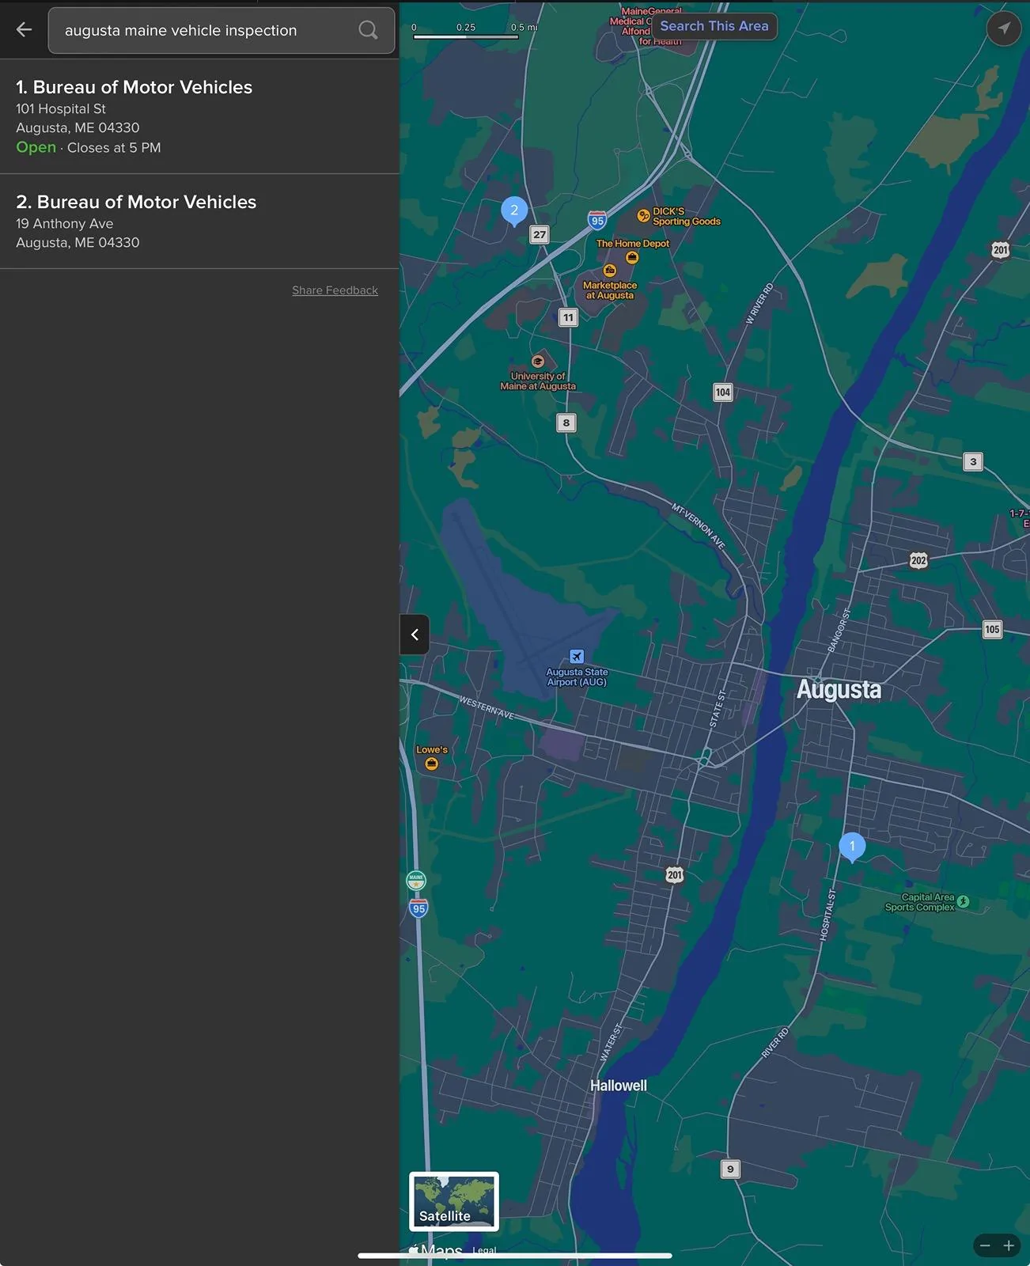Click the Open · Closes at 5 PM status
The width and height of the screenshot is (1030, 1266).
[89, 147]
